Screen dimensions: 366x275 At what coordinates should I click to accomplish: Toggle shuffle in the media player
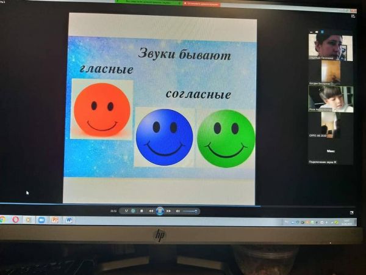tap(126, 211)
